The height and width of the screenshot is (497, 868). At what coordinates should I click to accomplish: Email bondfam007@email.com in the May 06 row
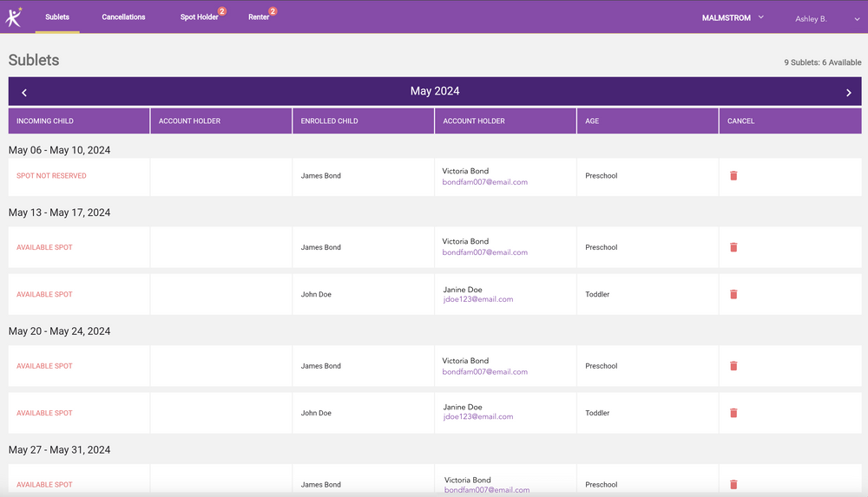point(484,182)
